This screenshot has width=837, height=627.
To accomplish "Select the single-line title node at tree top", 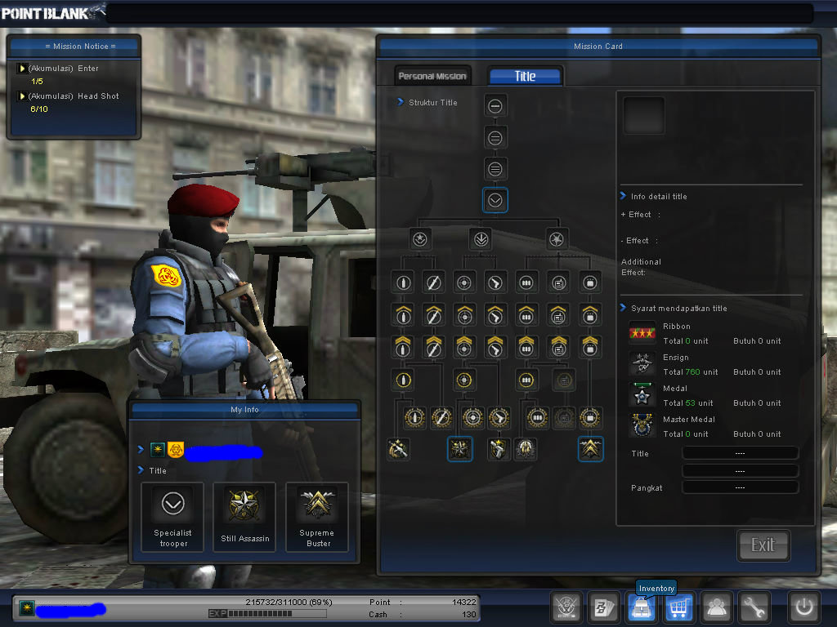I will pyautogui.click(x=495, y=105).
